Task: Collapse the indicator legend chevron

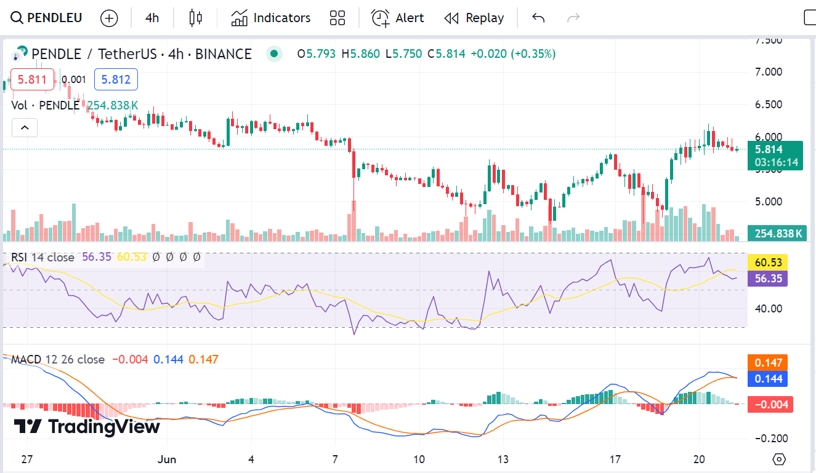Action: [x=25, y=128]
